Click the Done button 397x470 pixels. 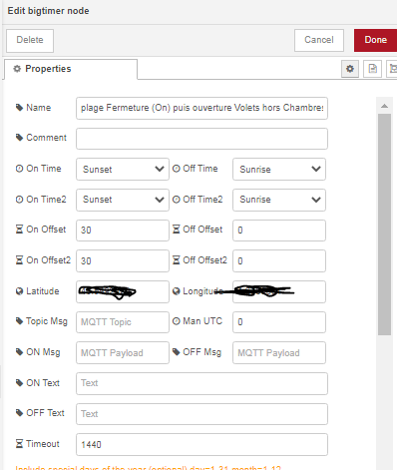(x=375, y=40)
